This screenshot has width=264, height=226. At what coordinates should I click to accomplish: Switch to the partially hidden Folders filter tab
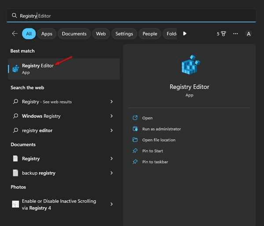[x=170, y=34]
